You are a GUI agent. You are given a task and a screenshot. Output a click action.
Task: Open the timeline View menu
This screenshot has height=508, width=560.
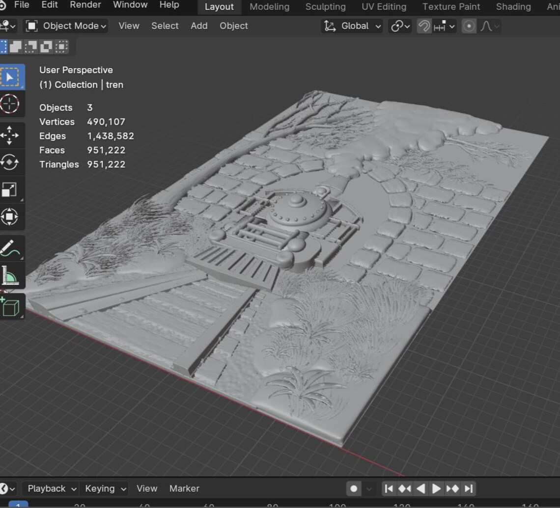tap(146, 488)
